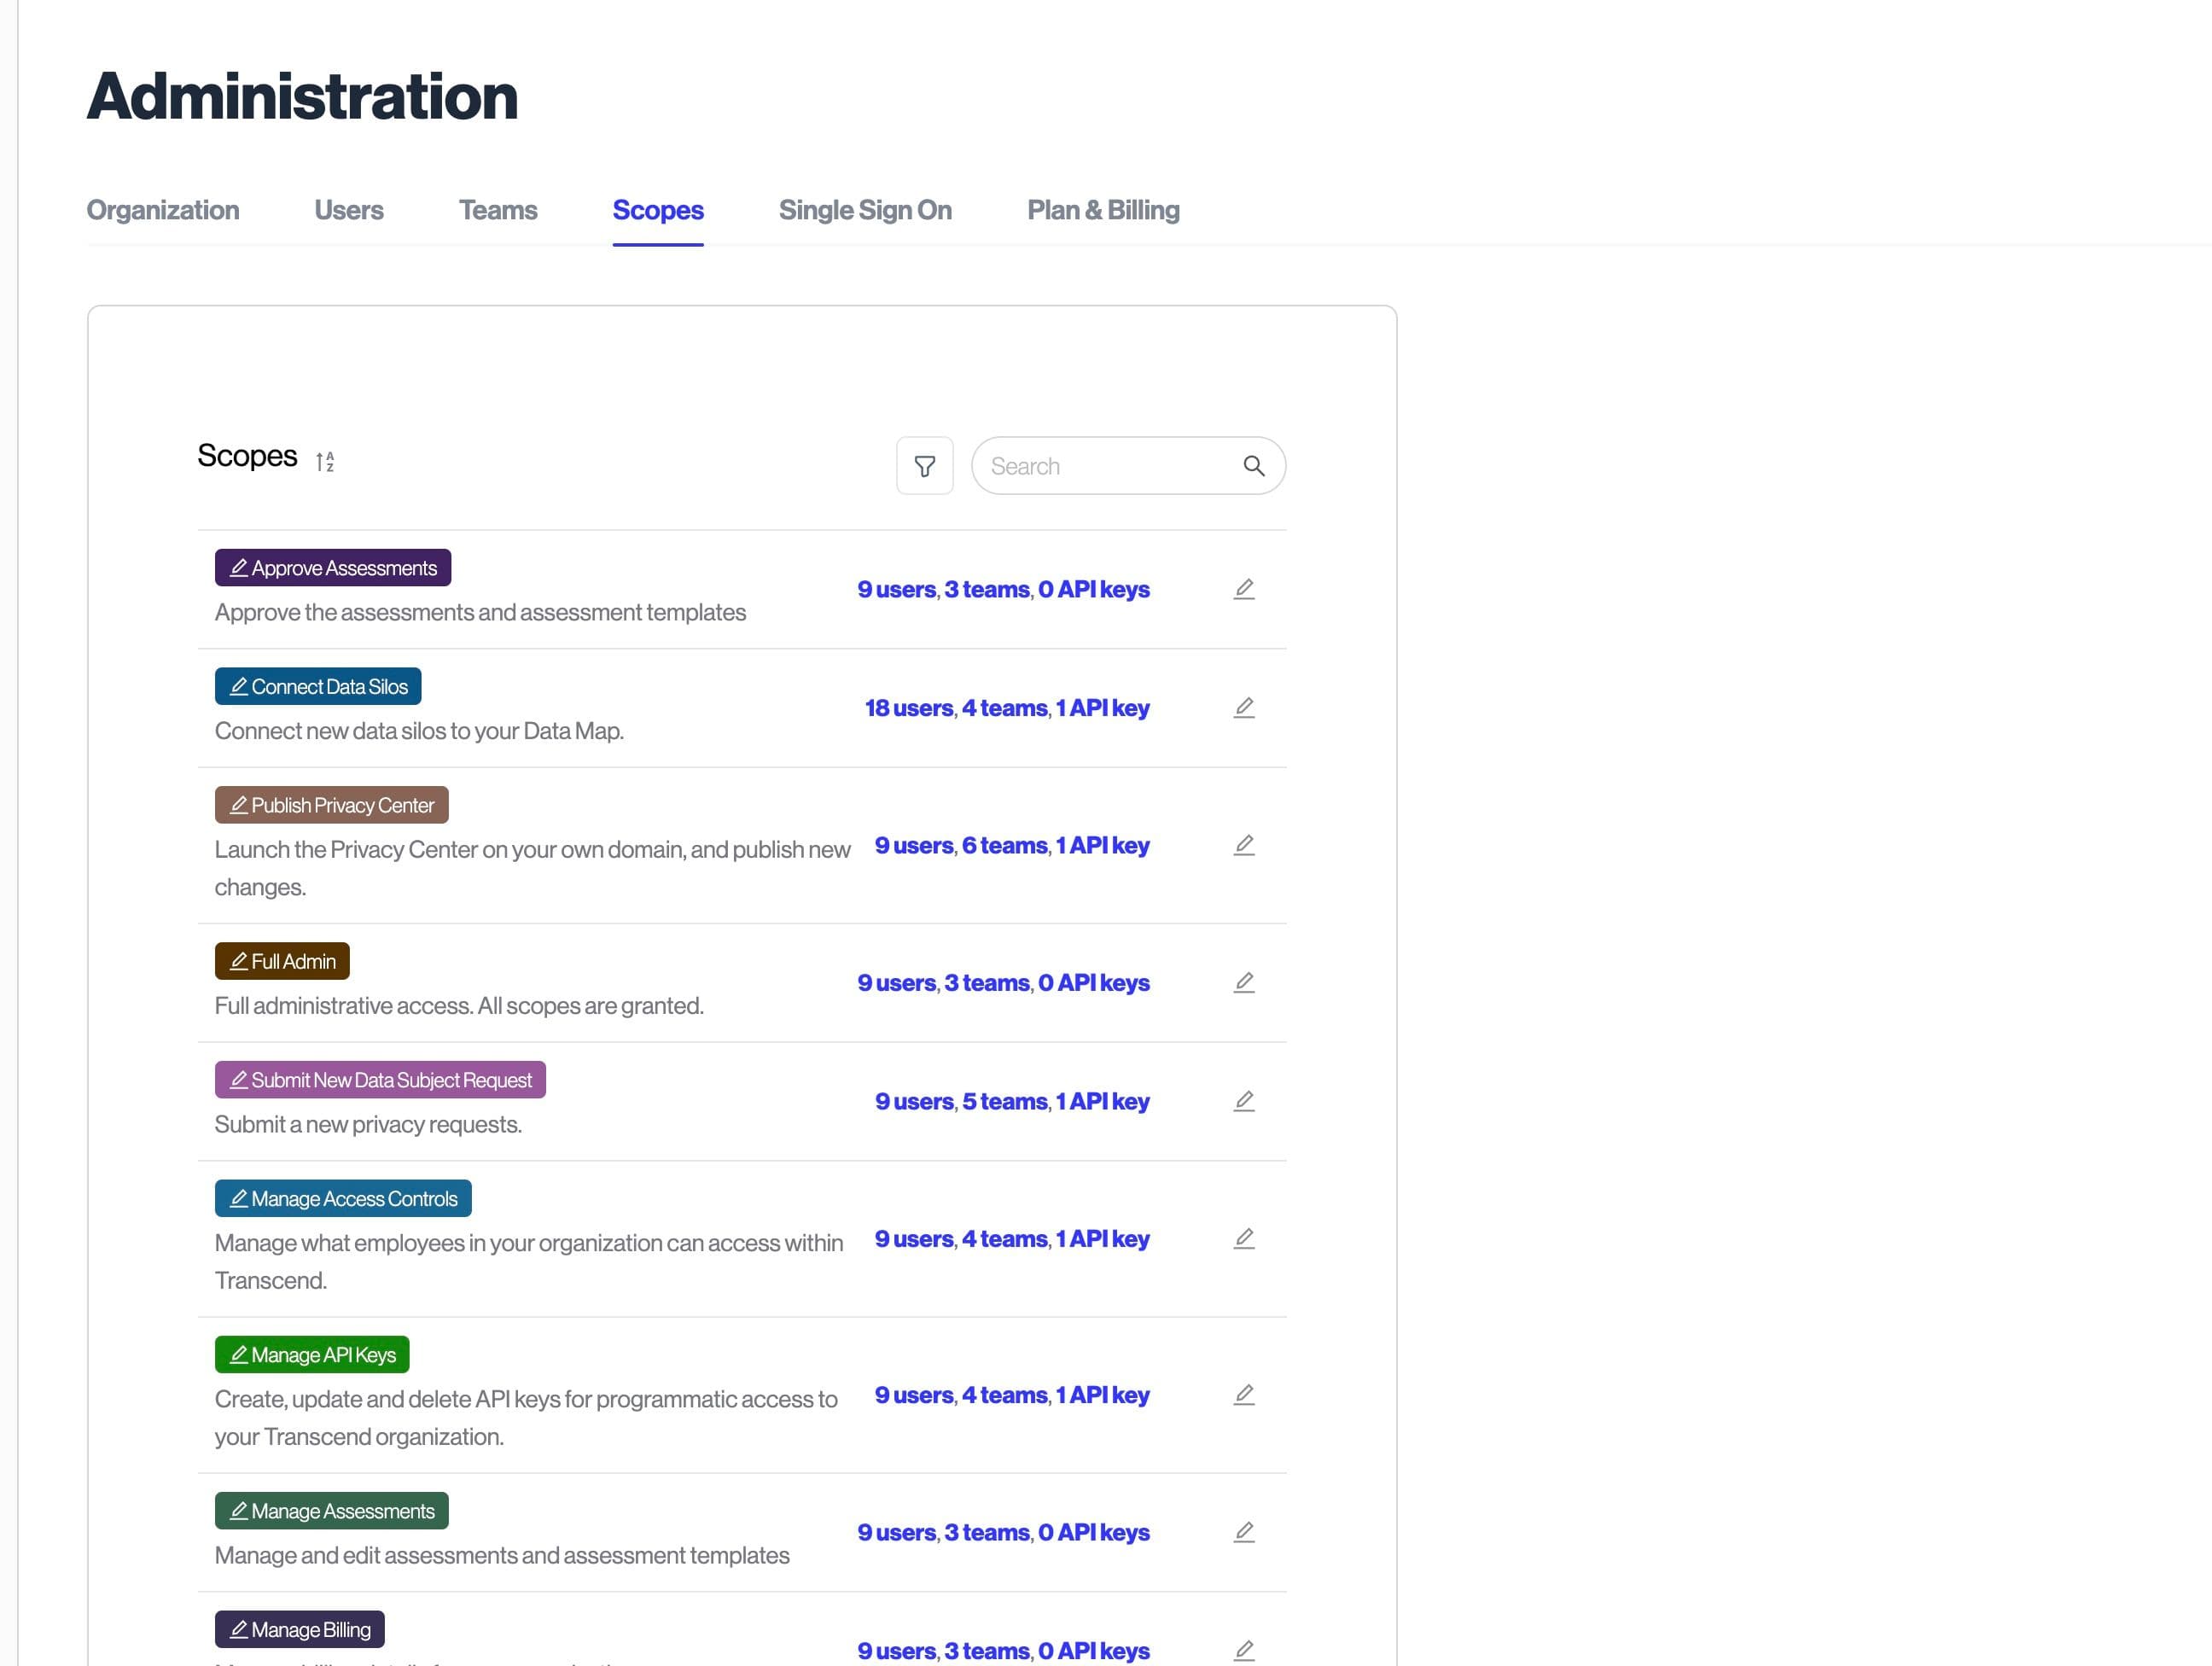2212x1666 pixels.
Task: Click edit pencil for Manage Access Controls
Action: tap(1243, 1238)
